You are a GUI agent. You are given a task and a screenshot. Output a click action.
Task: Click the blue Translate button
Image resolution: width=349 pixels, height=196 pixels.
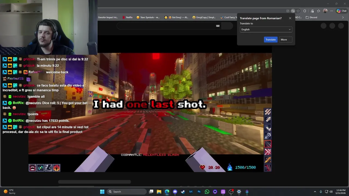271,40
